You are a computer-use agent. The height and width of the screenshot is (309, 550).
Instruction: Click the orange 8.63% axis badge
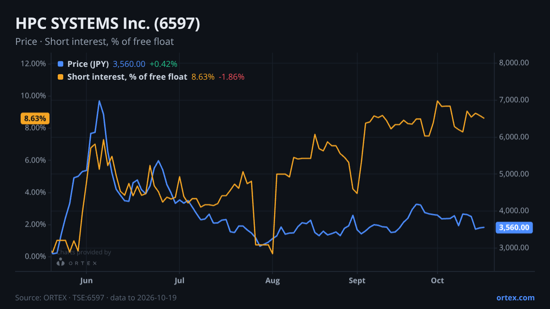pyautogui.click(x=35, y=119)
